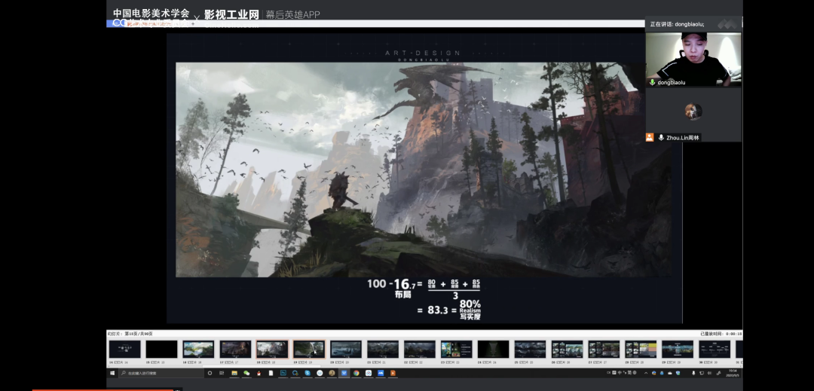Open the volume control in system tray
The width and height of the screenshot is (814, 391).
point(710,374)
